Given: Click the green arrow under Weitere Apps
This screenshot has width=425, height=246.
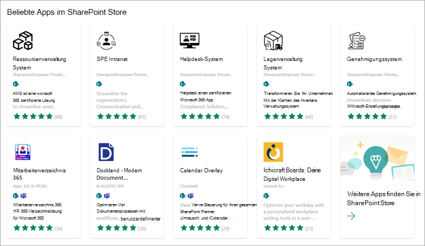Looking at the screenshot, I should [x=351, y=216].
